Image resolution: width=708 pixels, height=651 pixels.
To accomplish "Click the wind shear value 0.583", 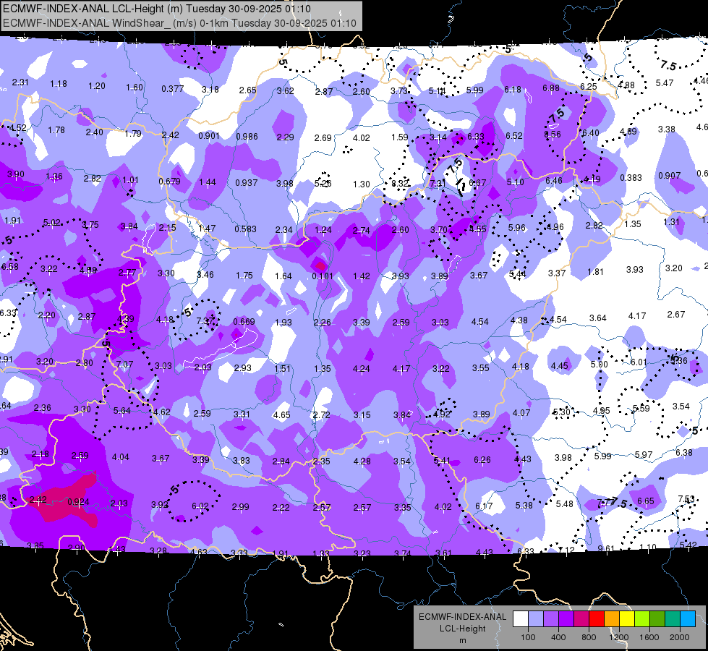I will coord(245,229).
